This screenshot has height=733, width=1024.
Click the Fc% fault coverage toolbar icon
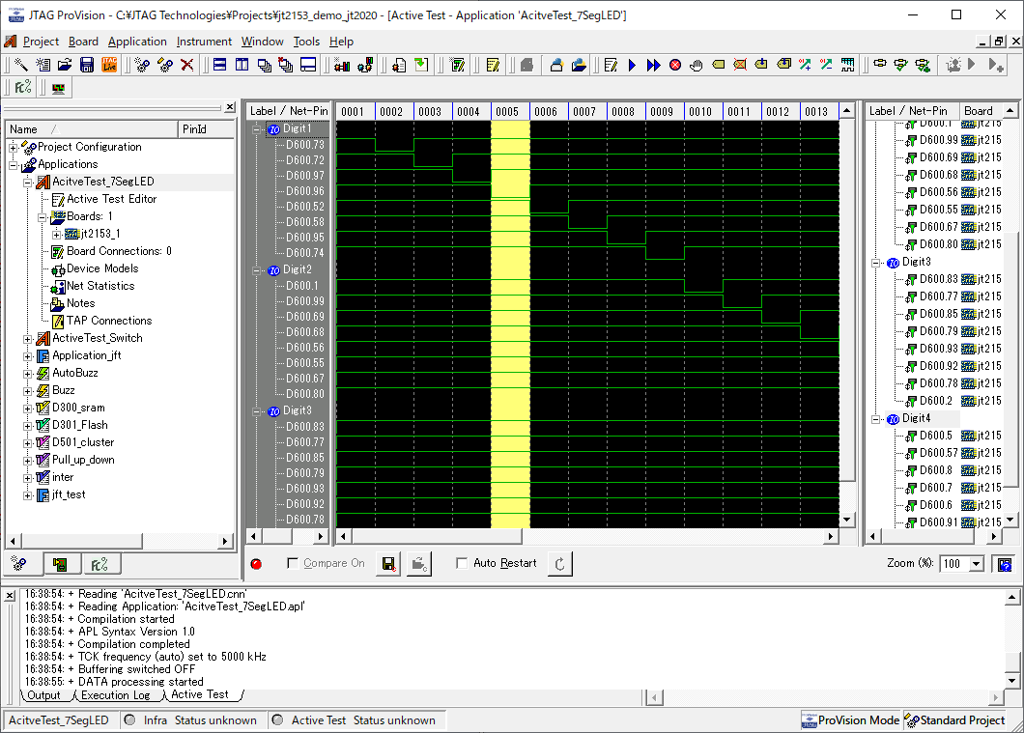23,88
